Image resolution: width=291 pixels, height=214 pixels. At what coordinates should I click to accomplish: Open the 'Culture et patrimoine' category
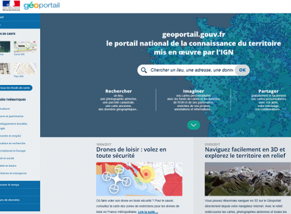pos(12,116)
